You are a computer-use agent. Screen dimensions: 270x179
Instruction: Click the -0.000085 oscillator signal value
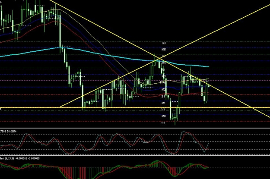[x=34, y=158]
